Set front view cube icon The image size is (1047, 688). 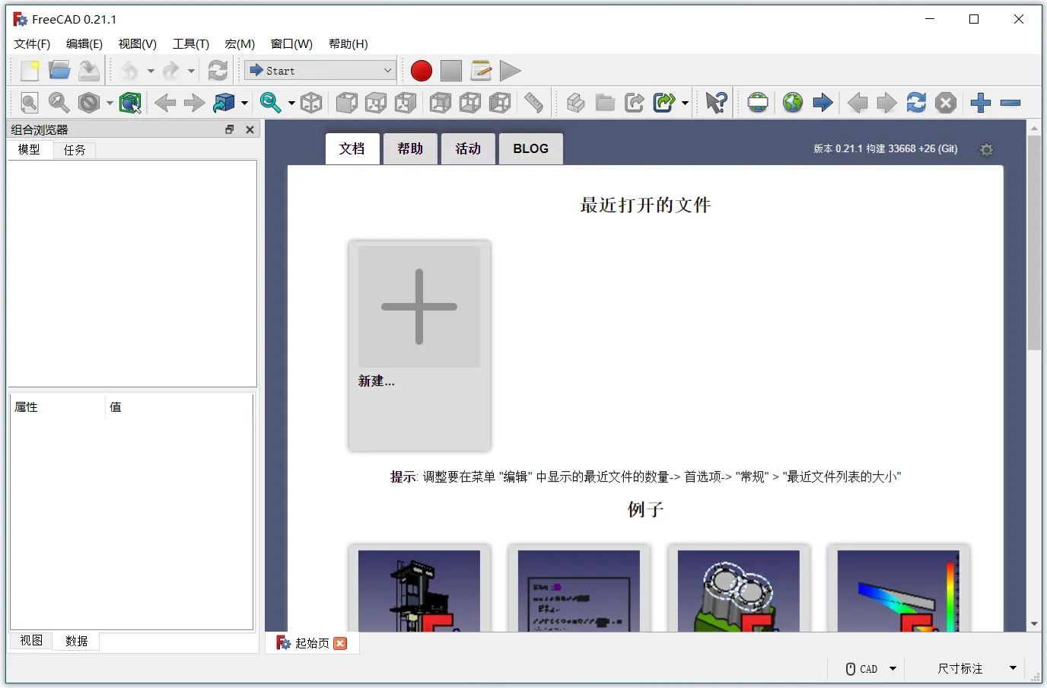tap(347, 103)
